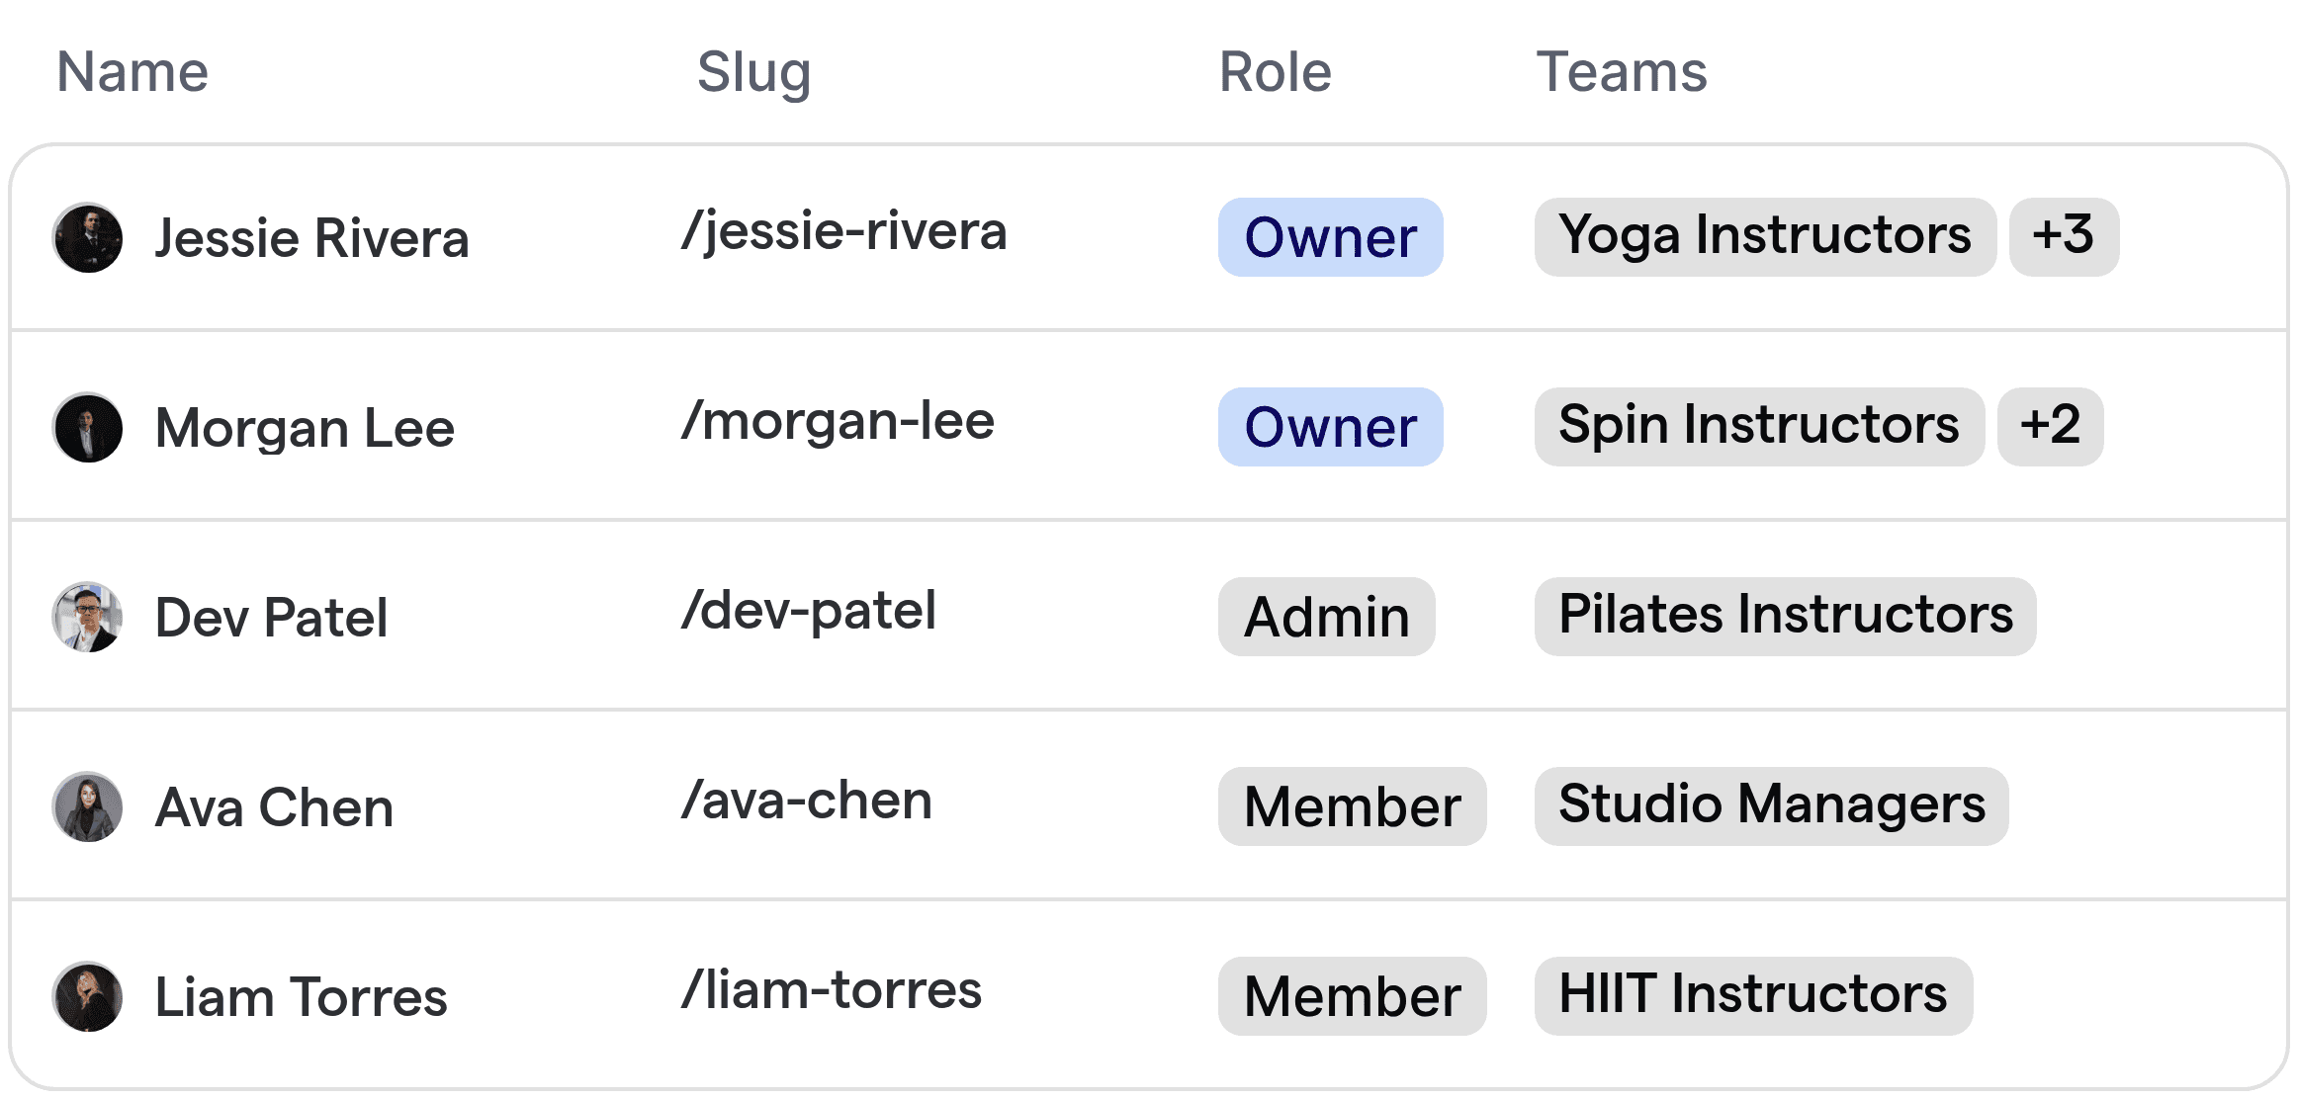Viewport: 2298px width, 1099px height.
Task: Click Ava Chen's Member role badge
Action: point(1352,806)
